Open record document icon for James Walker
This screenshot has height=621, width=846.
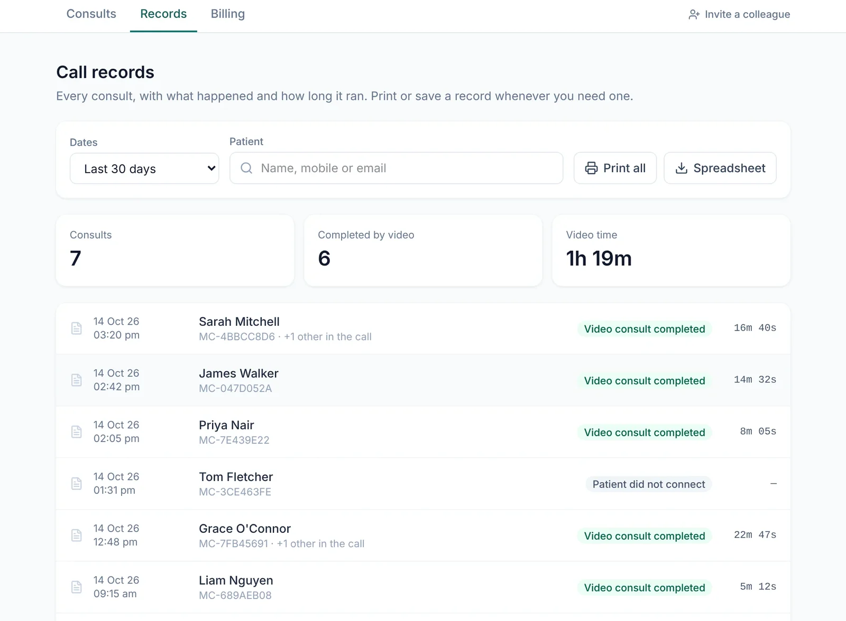pos(77,380)
